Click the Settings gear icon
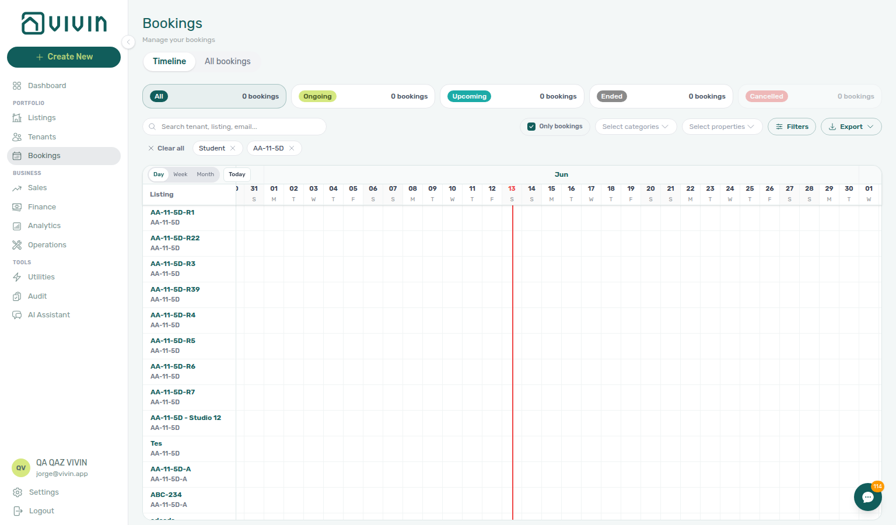The width and height of the screenshot is (896, 525). pos(17,492)
